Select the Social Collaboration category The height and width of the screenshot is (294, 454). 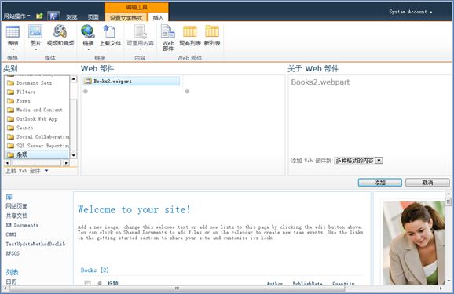point(38,136)
